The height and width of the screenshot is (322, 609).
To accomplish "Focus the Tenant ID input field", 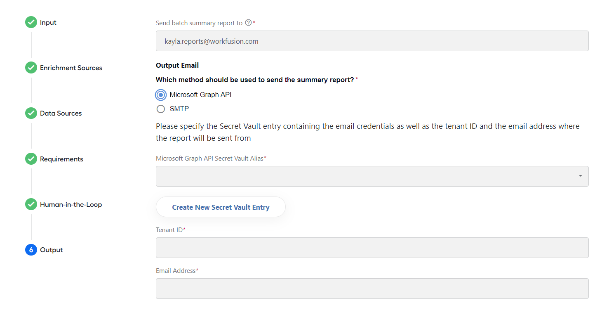I will (x=372, y=248).
